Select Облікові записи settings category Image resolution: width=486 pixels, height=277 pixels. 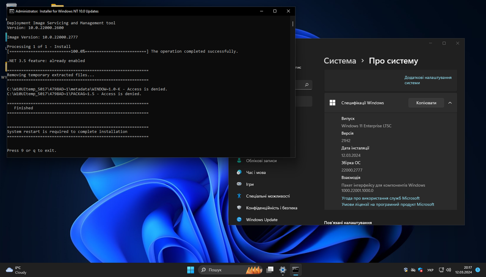tap(261, 160)
